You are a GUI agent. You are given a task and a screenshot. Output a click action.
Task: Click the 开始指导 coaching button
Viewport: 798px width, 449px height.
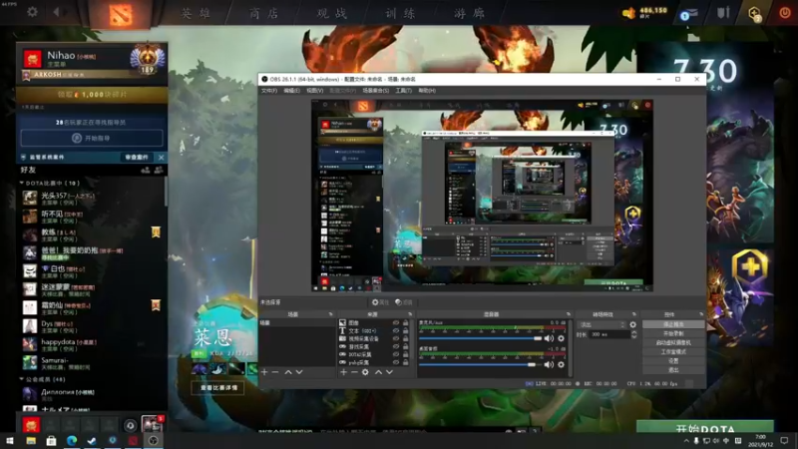coord(92,138)
